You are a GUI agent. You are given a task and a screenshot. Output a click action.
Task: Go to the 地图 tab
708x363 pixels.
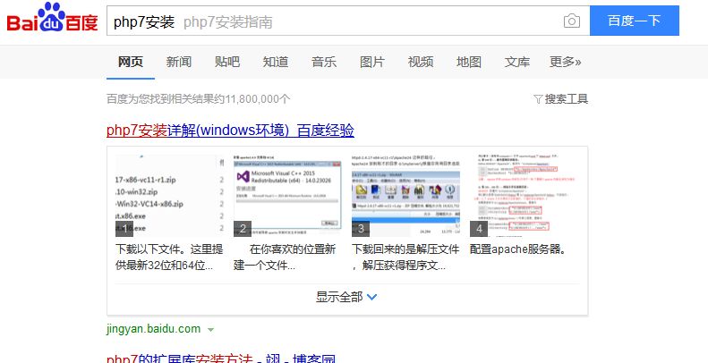point(469,62)
